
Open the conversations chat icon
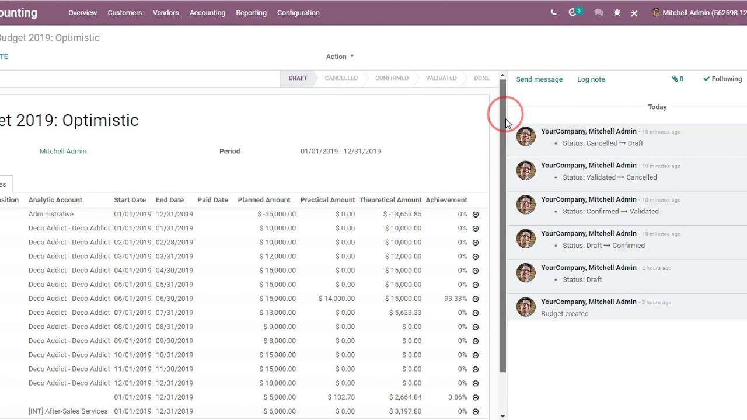[x=599, y=12]
